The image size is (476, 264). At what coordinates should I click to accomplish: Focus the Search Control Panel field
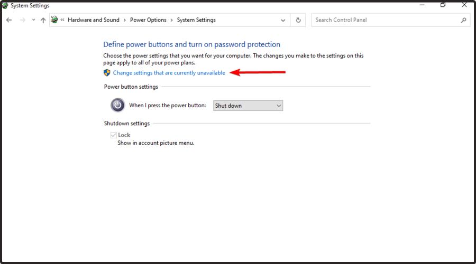click(x=386, y=20)
